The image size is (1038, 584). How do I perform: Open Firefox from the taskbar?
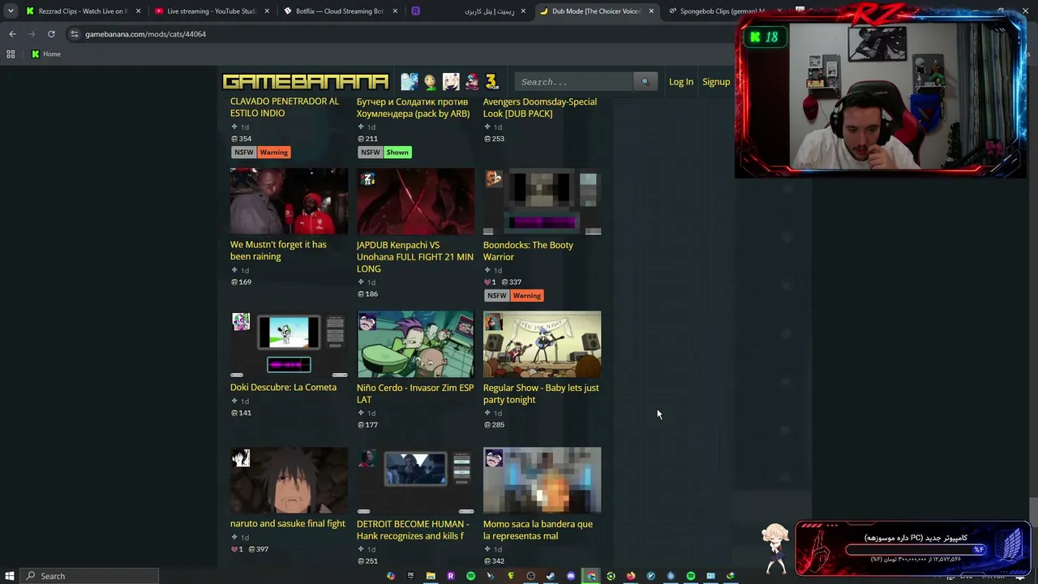631,576
